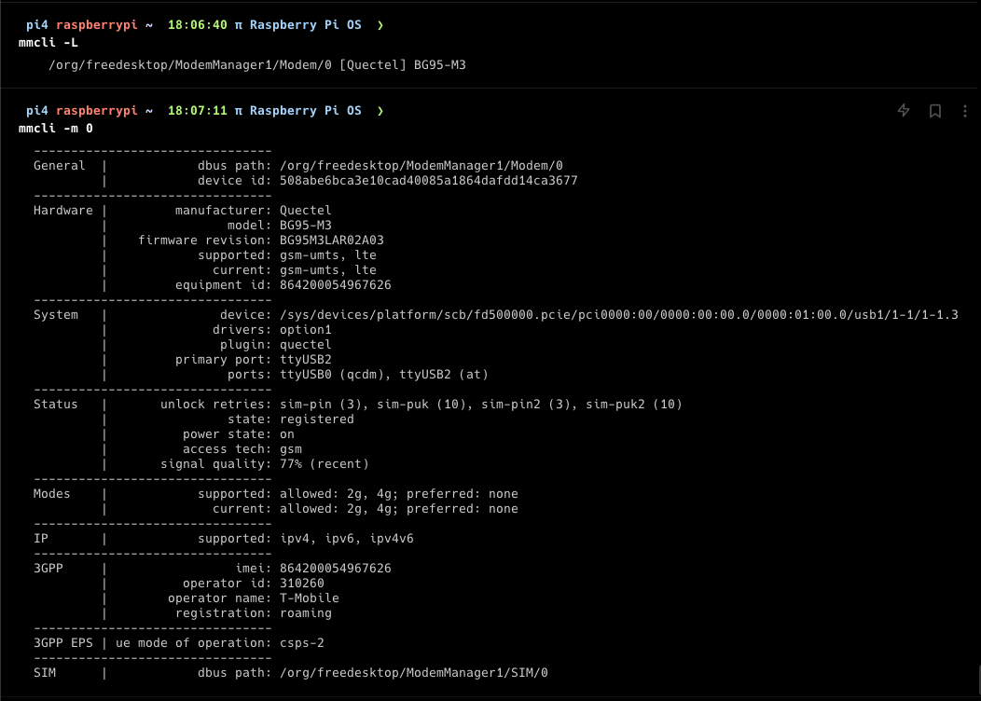
Task: Click the state value registered
Action: pos(316,419)
